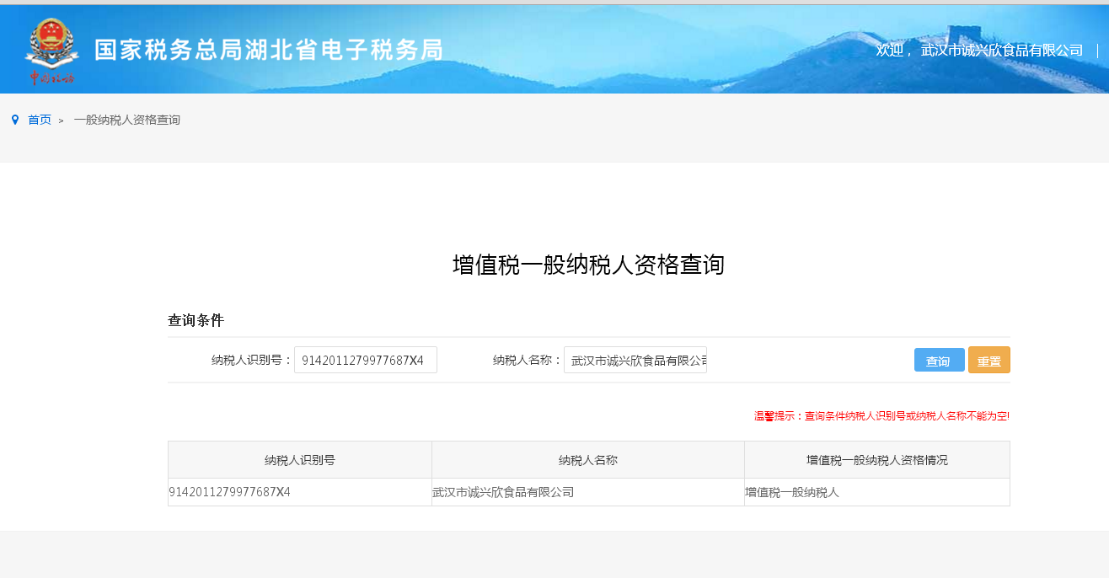Click the welcome company name in header
This screenshot has width=1109, height=578.
pyautogui.click(x=1001, y=50)
